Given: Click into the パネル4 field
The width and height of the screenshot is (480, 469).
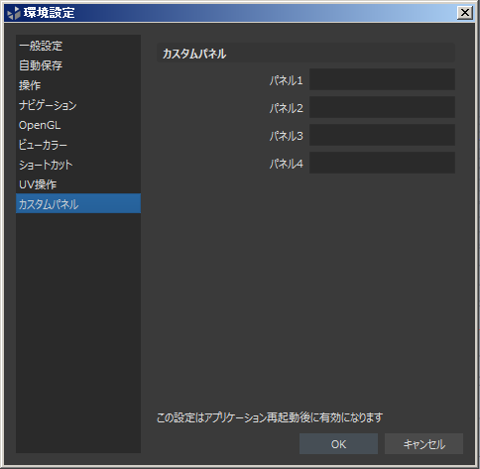Looking at the screenshot, I should point(382,163).
